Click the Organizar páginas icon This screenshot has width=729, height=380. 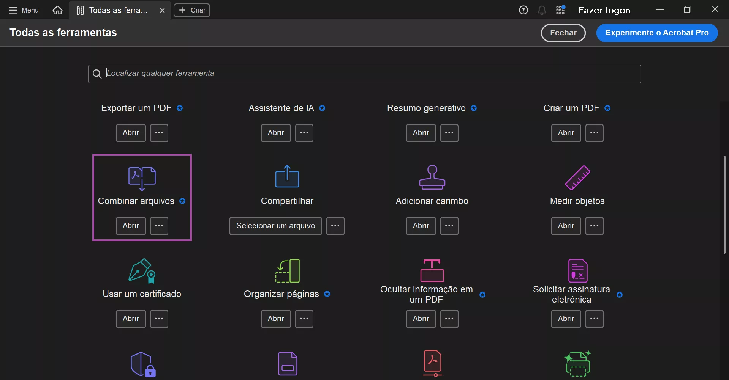[x=287, y=270]
